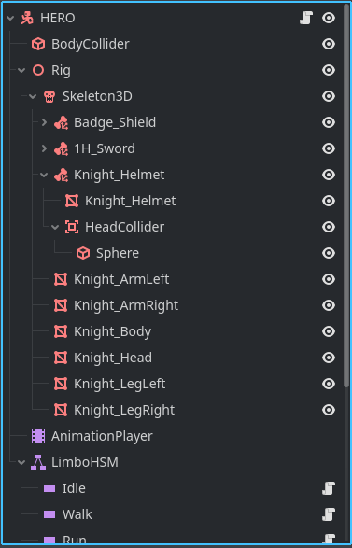Collapse the LimboHSM node
This screenshot has height=548, width=352.
tap(21, 462)
